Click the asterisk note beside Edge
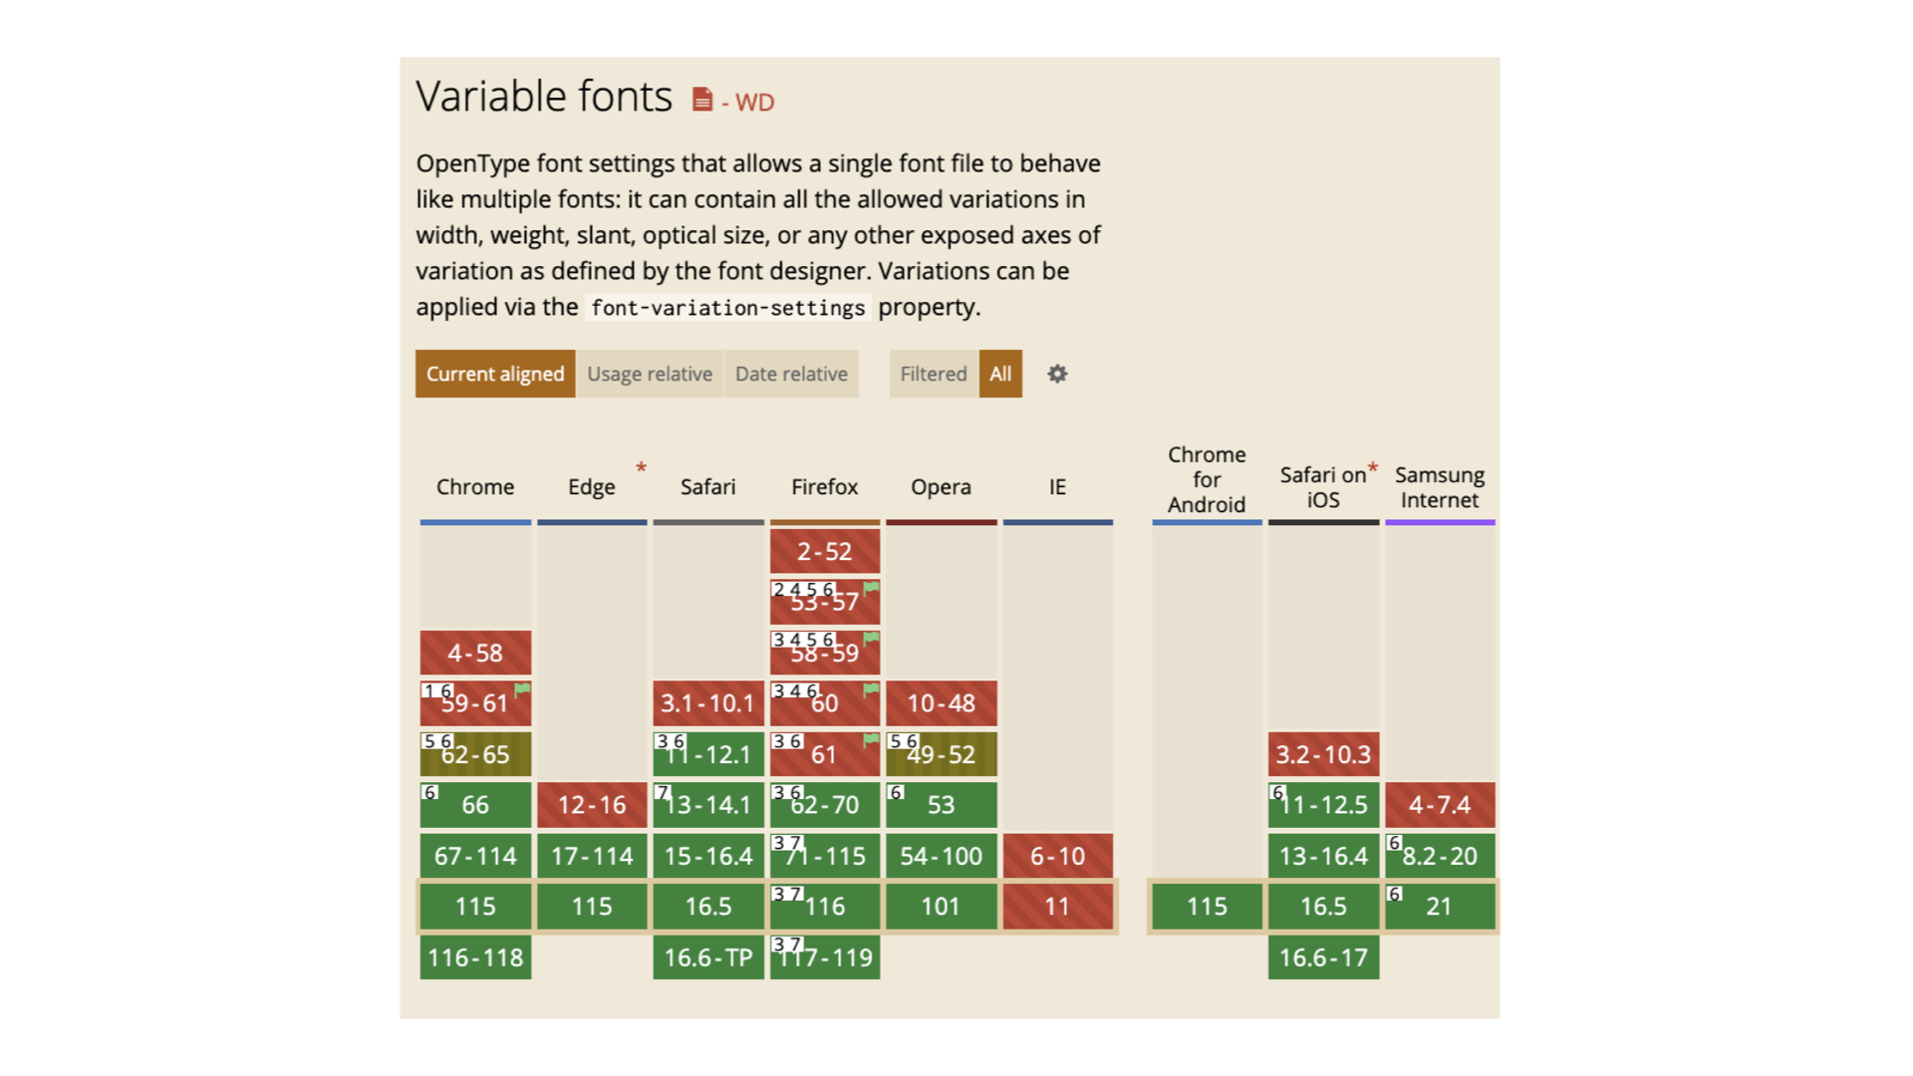This screenshot has height=1076, width=1913. click(x=641, y=467)
